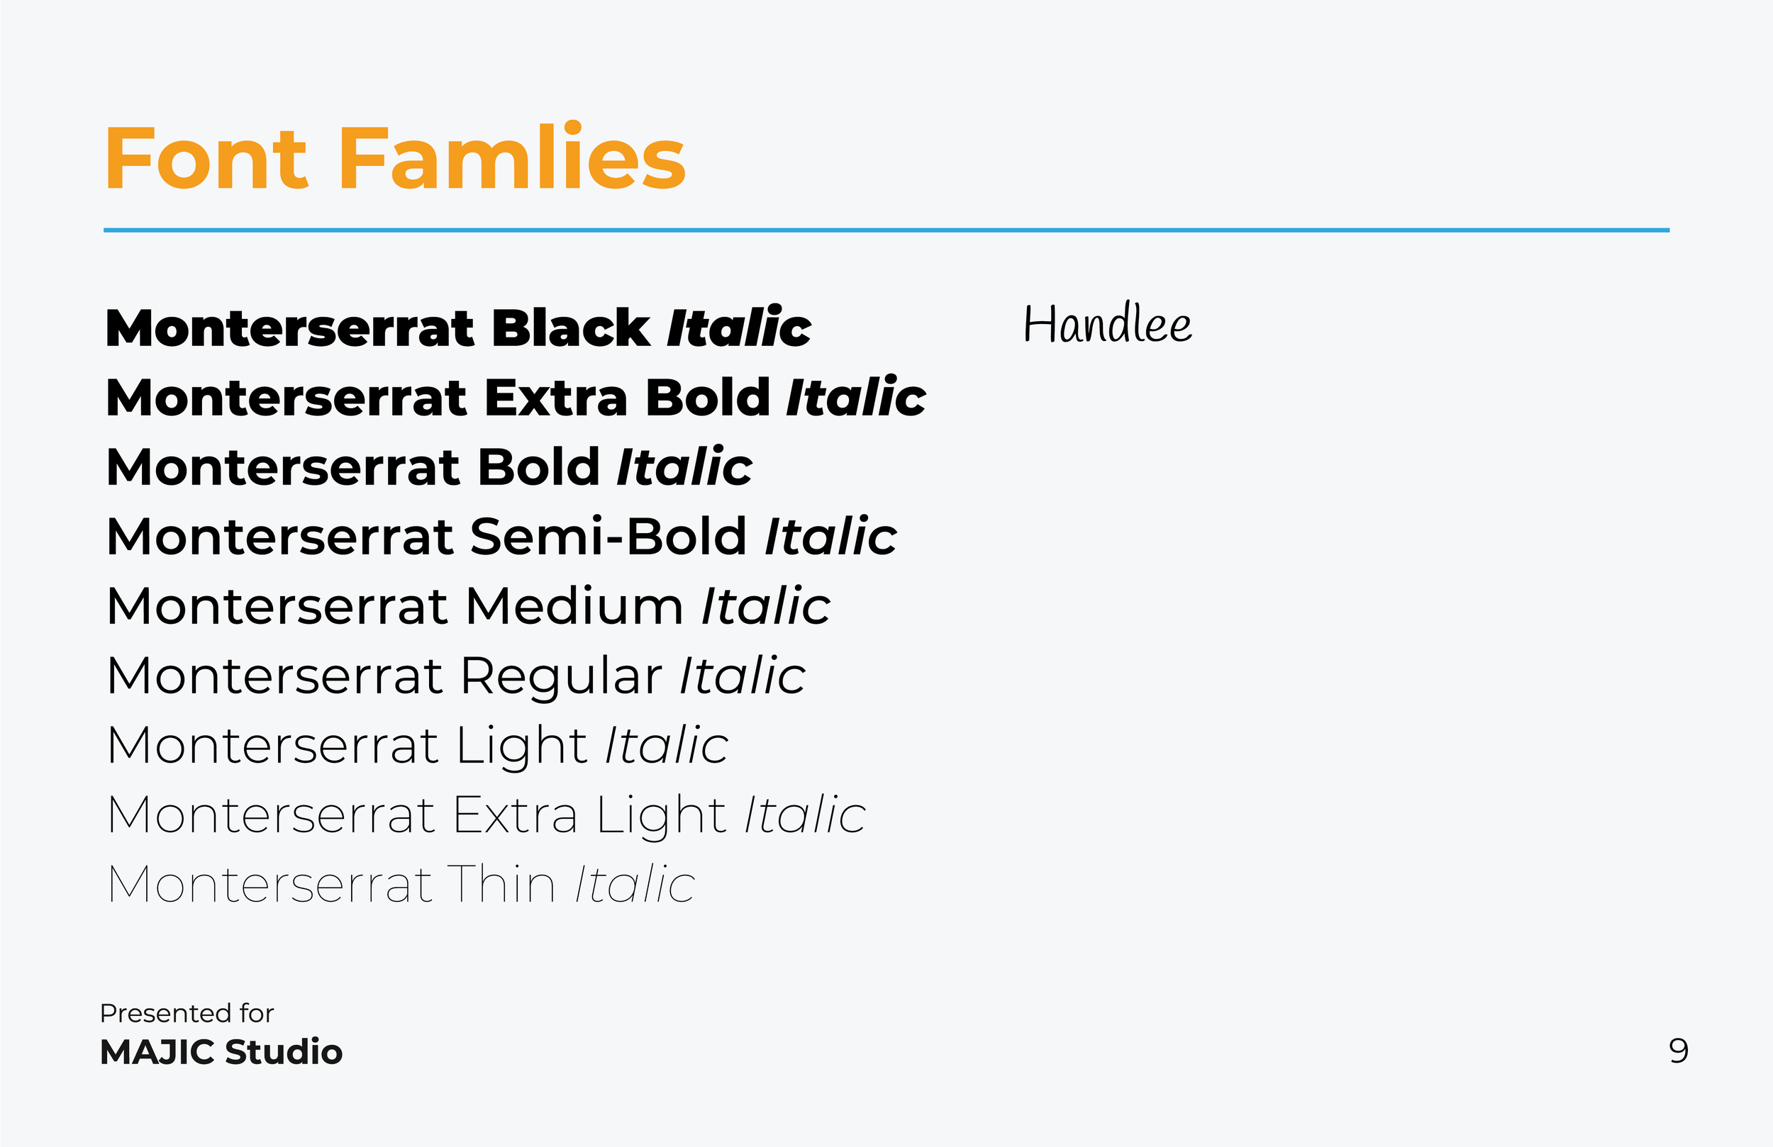
Task: Click the word Italic in Thin line
Action: [x=635, y=884]
